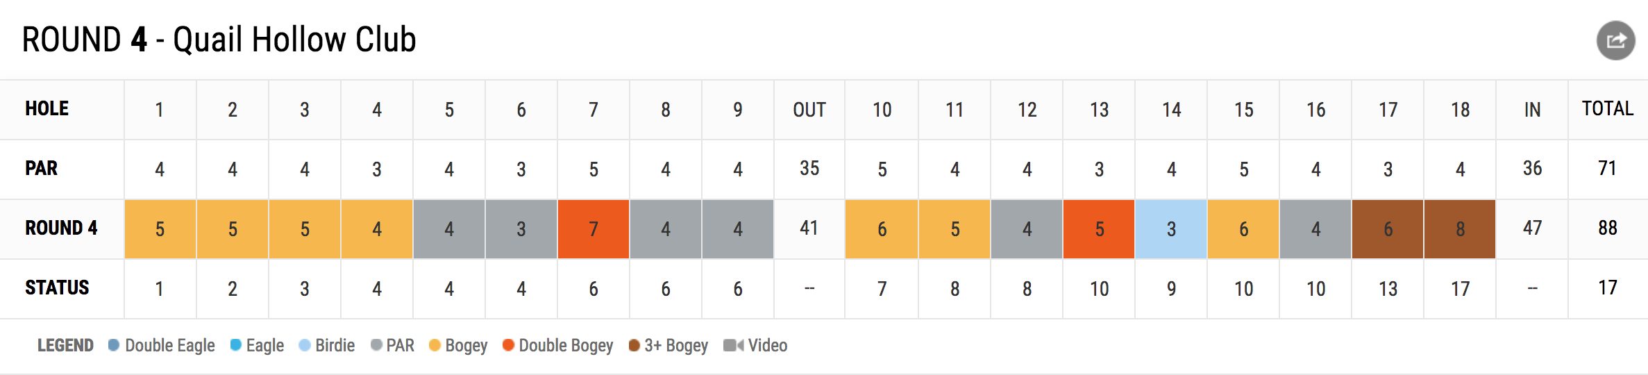Image resolution: width=1648 pixels, height=375 pixels.
Task: Click the Birdie legend dot
Action: tap(304, 345)
